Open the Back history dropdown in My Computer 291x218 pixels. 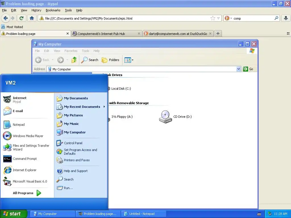[x=53, y=60]
